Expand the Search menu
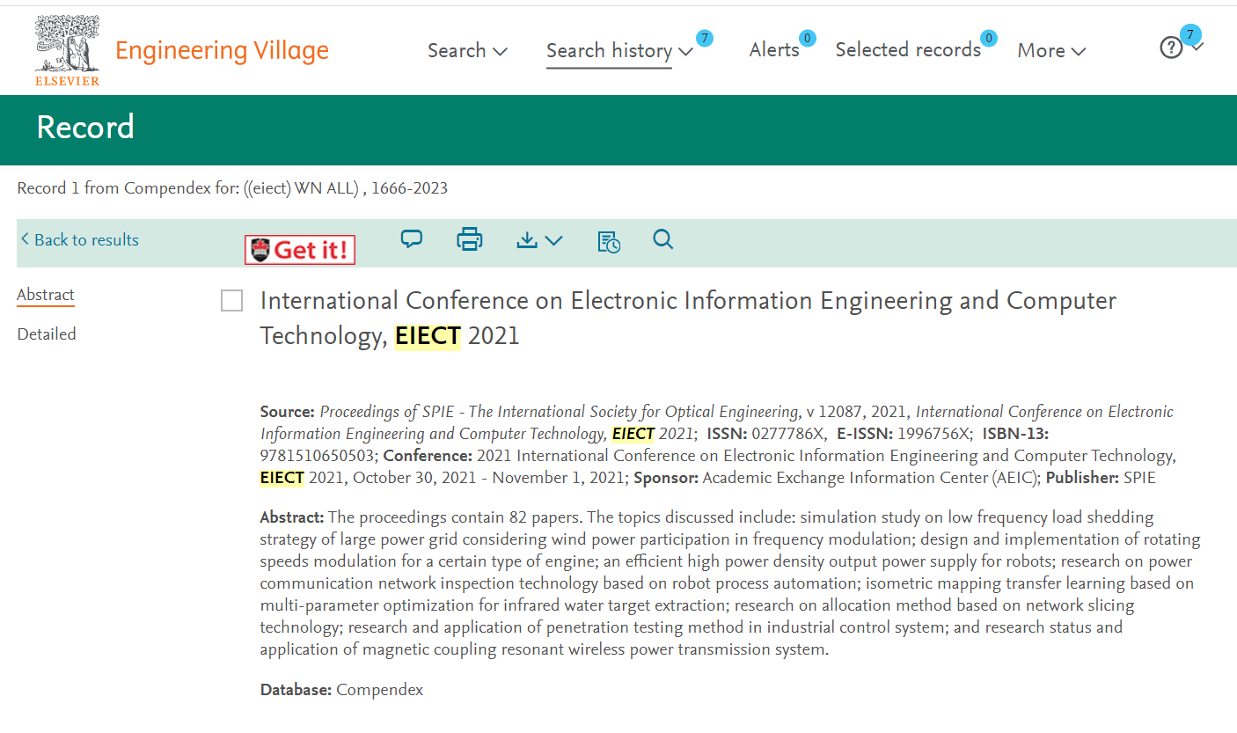1237x733 pixels. pyautogui.click(x=467, y=51)
